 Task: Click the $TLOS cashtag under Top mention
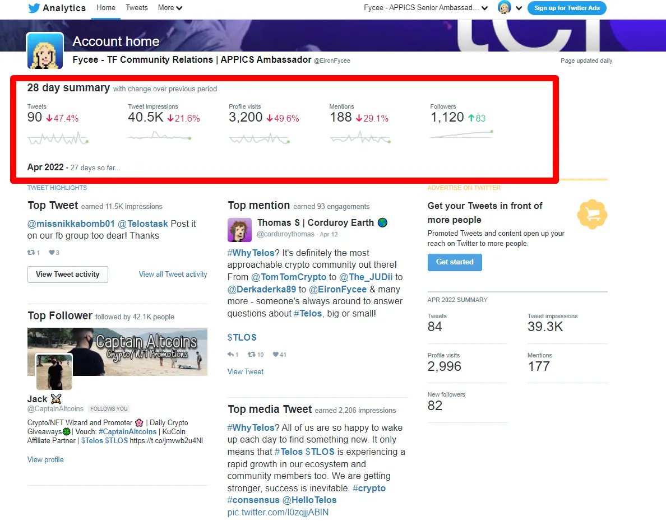[x=242, y=338]
